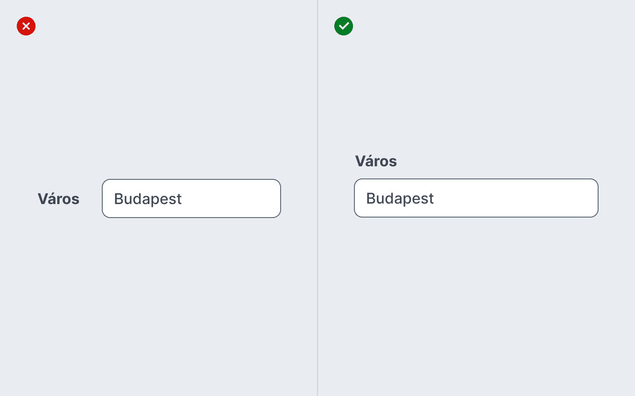This screenshot has width=635, height=396.
Task: Click the Város label above the input field
Action: [376, 161]
